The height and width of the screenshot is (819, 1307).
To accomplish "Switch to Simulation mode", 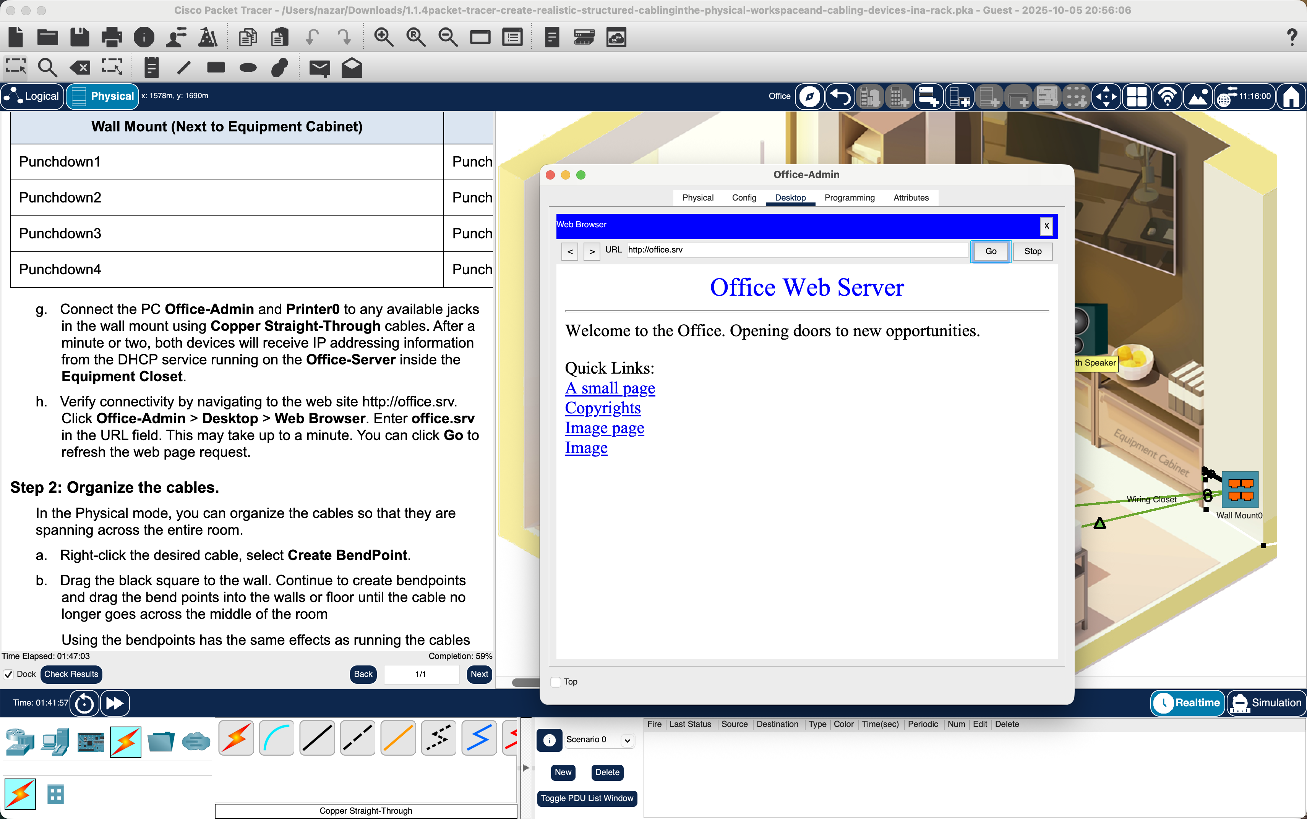I will [1266, 702].
